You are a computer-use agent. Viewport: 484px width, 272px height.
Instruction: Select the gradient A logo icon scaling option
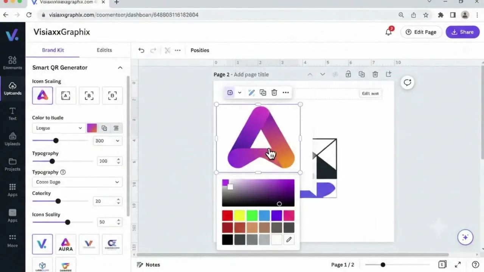click(x=42, y=96)
